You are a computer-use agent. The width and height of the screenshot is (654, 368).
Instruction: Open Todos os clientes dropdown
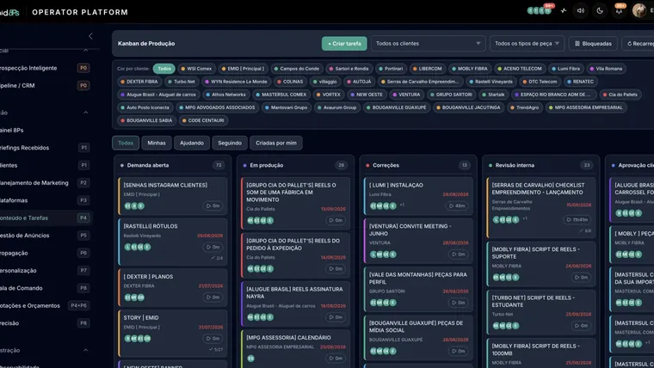(428, 43)
